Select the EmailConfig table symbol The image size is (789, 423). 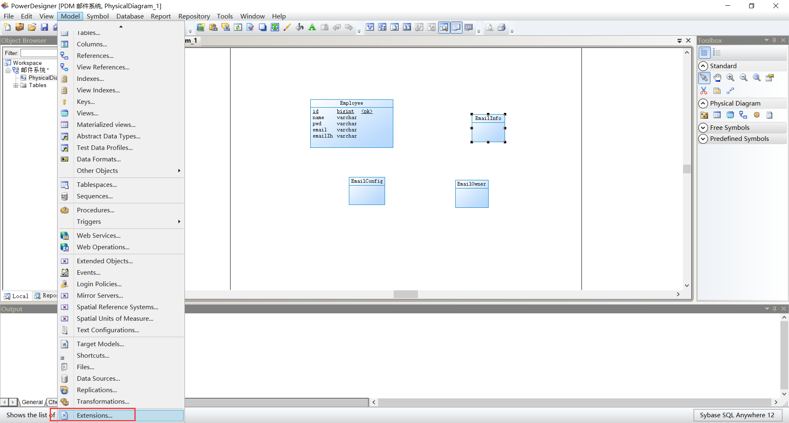point(367,191)
